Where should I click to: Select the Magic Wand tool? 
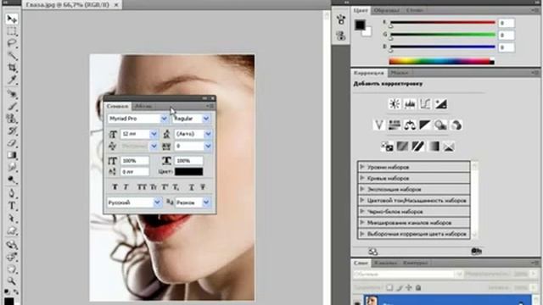click(x=12, y=55)
